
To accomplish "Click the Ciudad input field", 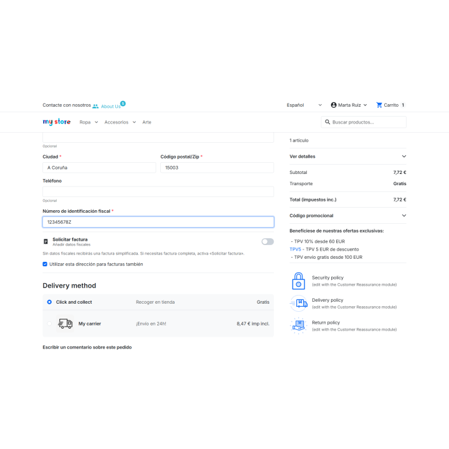I will click(x=99, y=168).
